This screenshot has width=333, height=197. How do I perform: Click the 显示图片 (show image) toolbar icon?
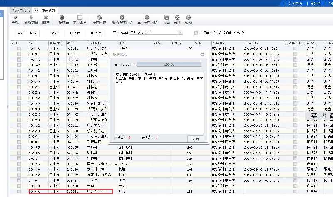point(80,18)
